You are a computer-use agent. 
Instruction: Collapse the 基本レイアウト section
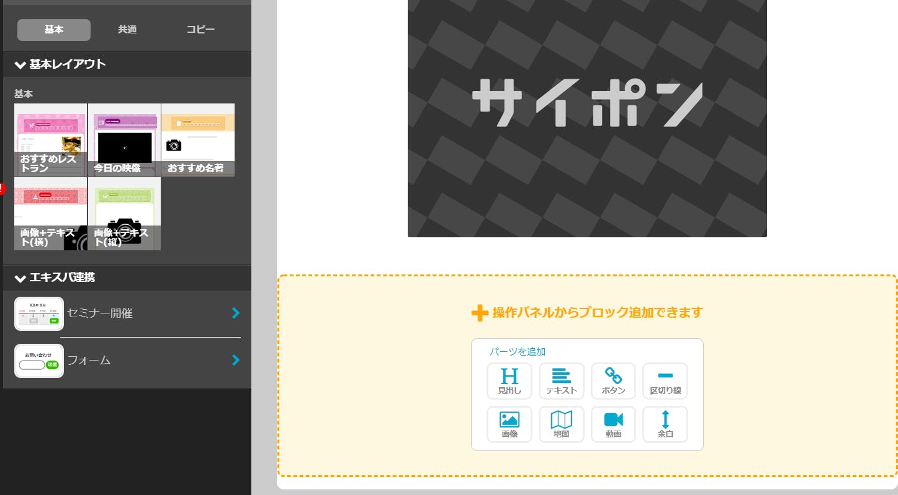(x=127, y=64)
